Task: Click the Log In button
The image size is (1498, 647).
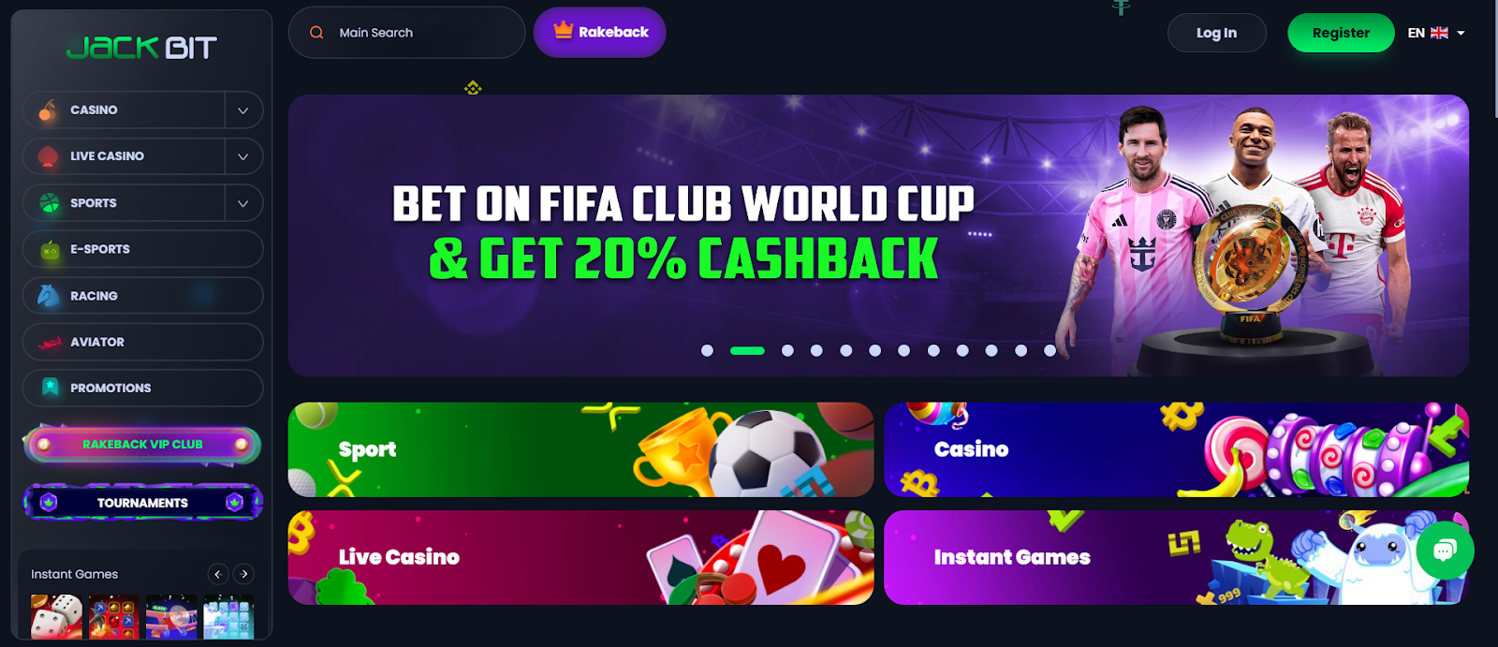Action: click(x=1216, y=33)
